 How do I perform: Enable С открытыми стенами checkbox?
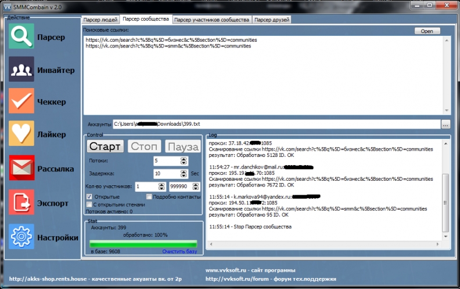89,204
